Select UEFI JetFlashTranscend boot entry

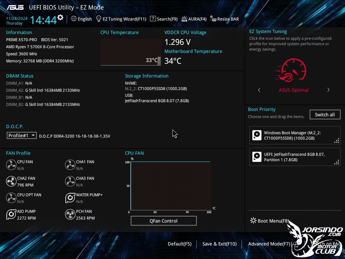[295, 157]
